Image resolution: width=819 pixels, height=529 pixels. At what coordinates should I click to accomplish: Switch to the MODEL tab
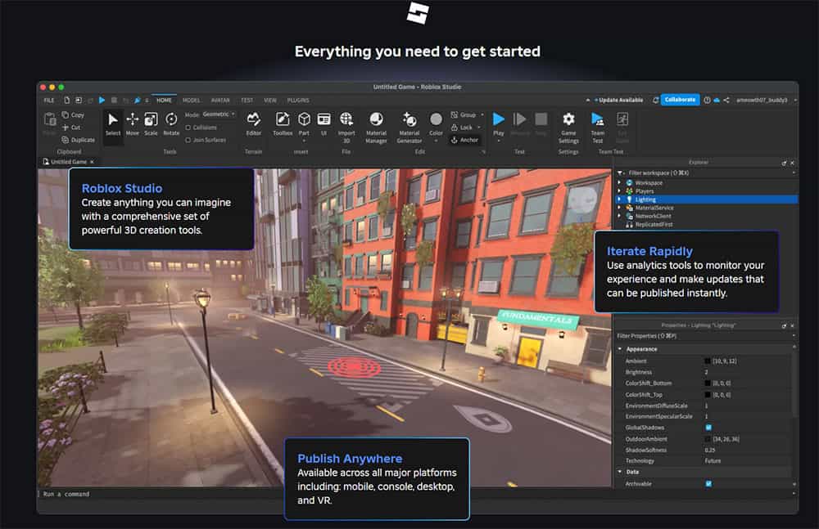[x=191, y=101]
